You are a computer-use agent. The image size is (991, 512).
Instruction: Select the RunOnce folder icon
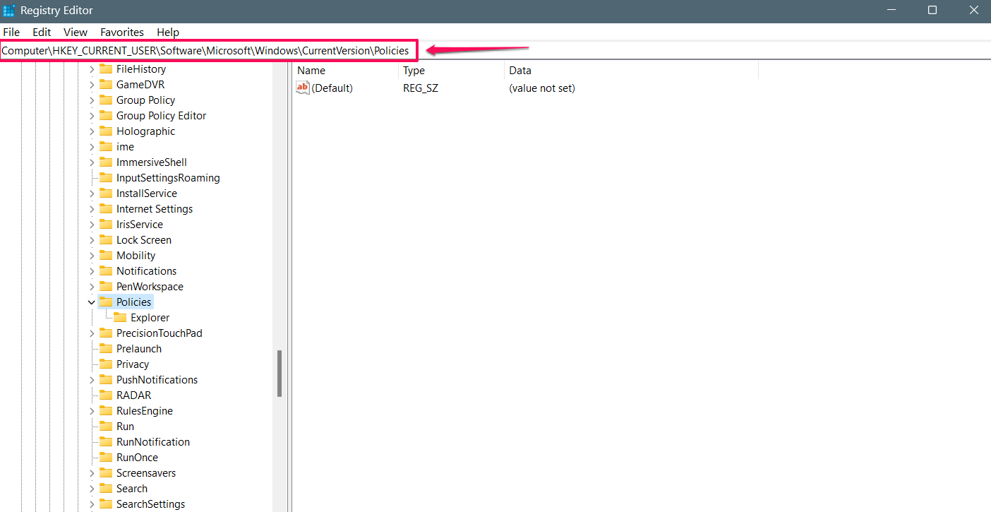click(106, 457)
